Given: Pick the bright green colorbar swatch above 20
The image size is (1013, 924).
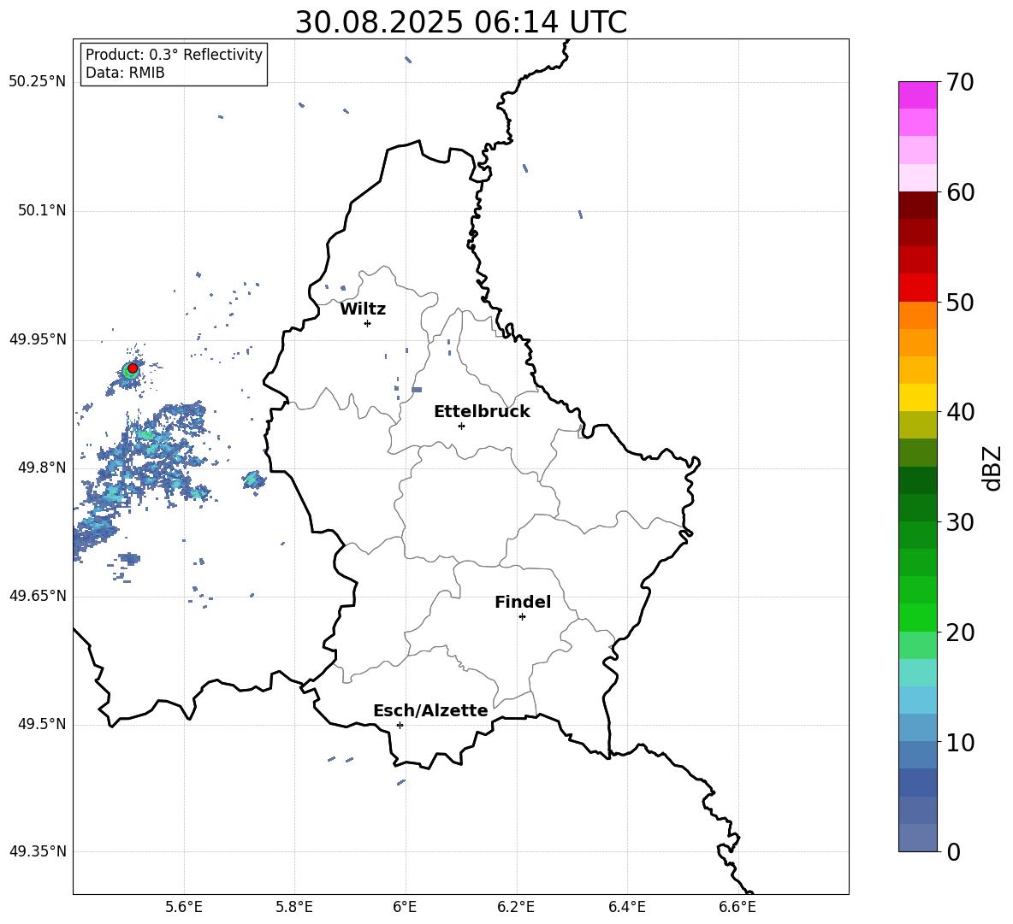Looking at the screenshot, I should [x=918, y=617].
